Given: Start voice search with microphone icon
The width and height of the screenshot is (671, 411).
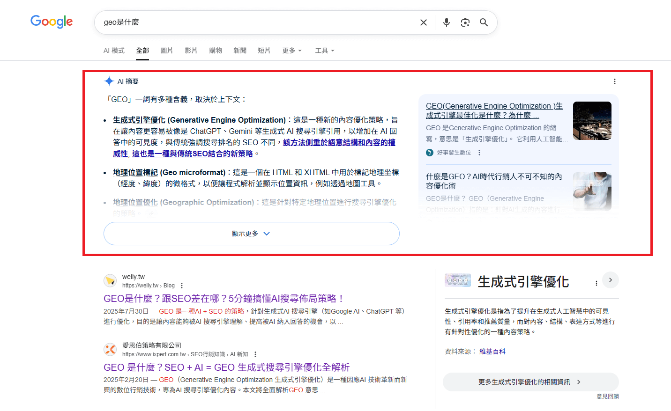Looking at the screenshot, I should click(x=446, y=22).
